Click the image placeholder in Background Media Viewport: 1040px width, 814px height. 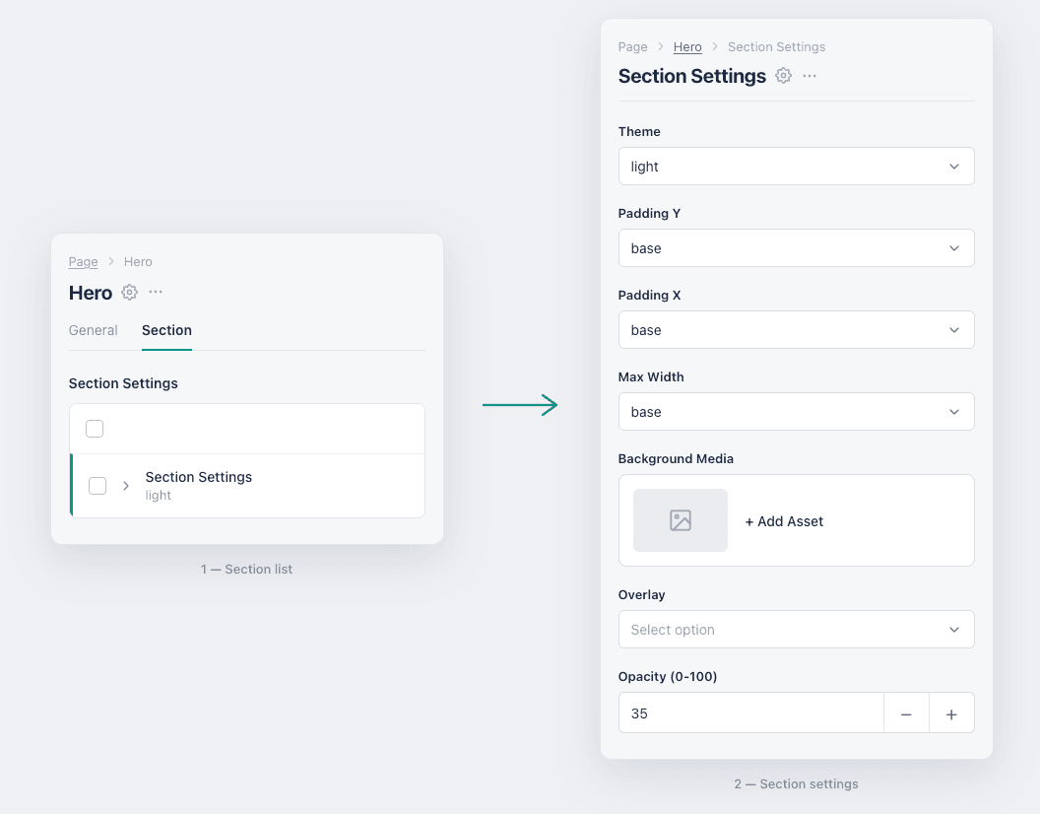681,520
